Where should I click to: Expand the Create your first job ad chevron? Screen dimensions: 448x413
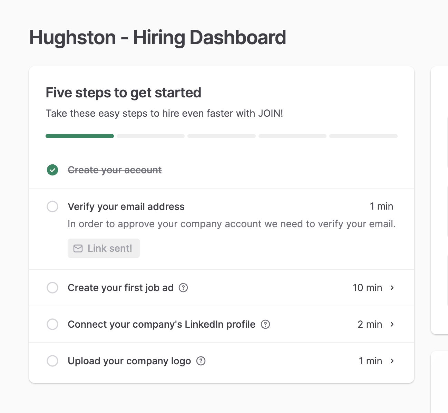[x=392, y=288]
